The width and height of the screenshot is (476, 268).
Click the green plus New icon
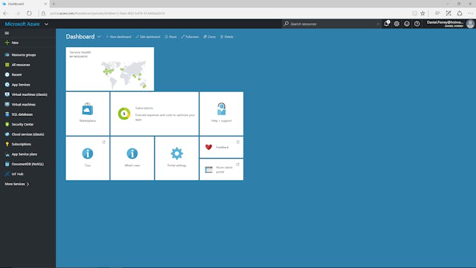[x=7, y=43]
